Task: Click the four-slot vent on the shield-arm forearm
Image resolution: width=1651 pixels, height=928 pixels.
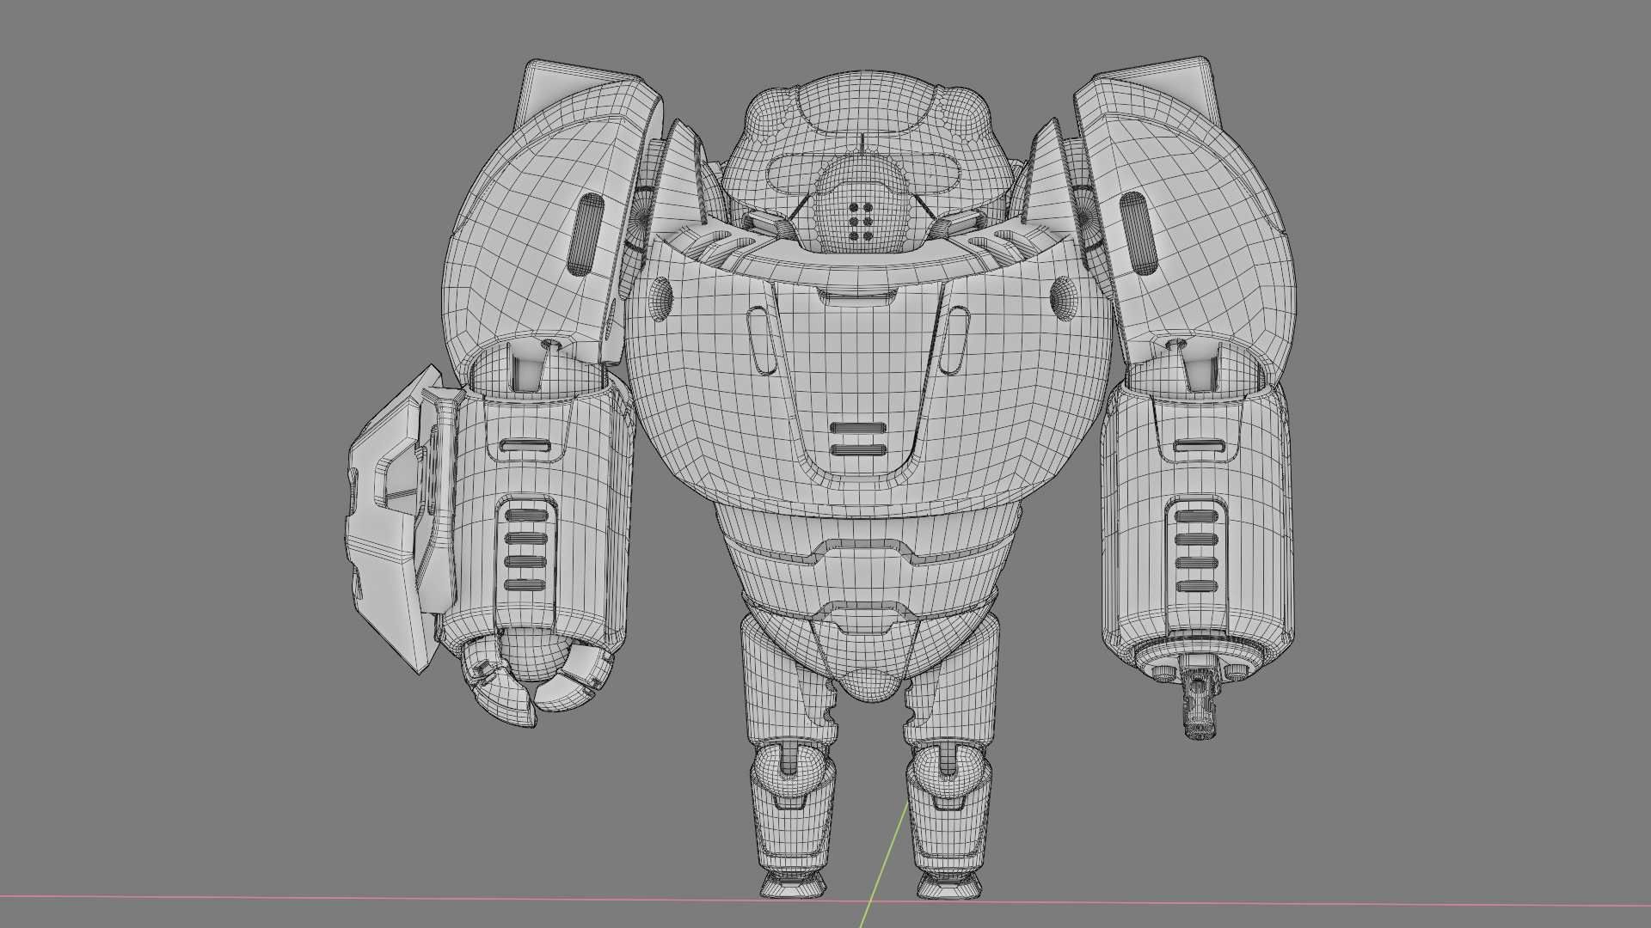Action: click(x=526, y=550)
